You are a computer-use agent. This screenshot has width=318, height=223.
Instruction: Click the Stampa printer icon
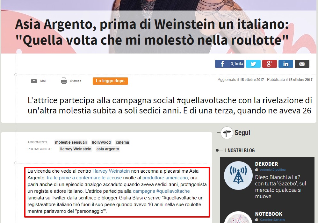(64, 81)
